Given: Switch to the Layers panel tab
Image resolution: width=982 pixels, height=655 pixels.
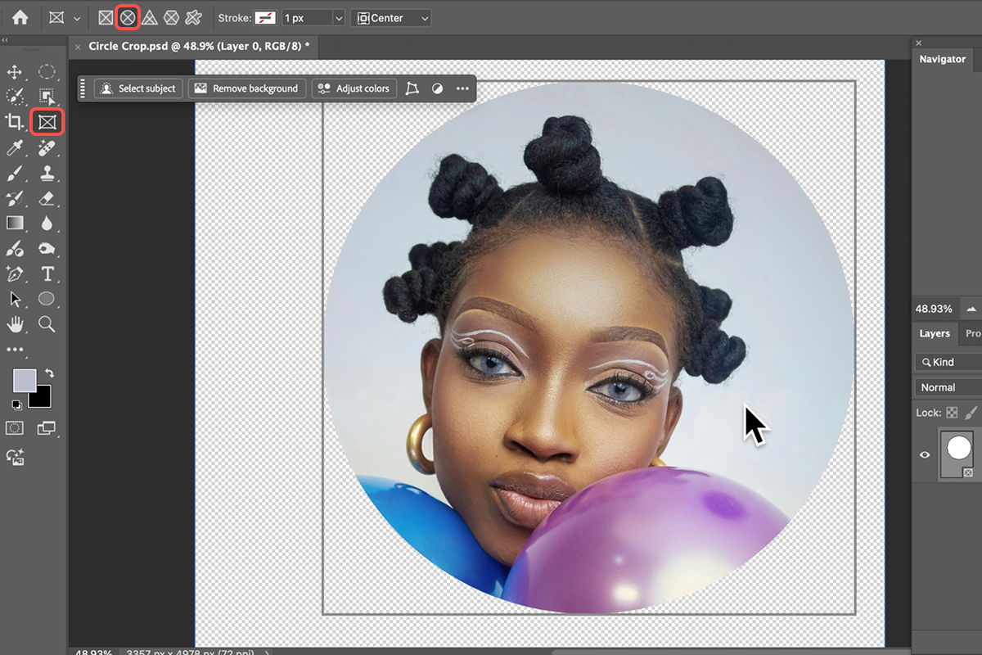Looking at the screenshot, I should pyautogui.click(x=934, y=333).
